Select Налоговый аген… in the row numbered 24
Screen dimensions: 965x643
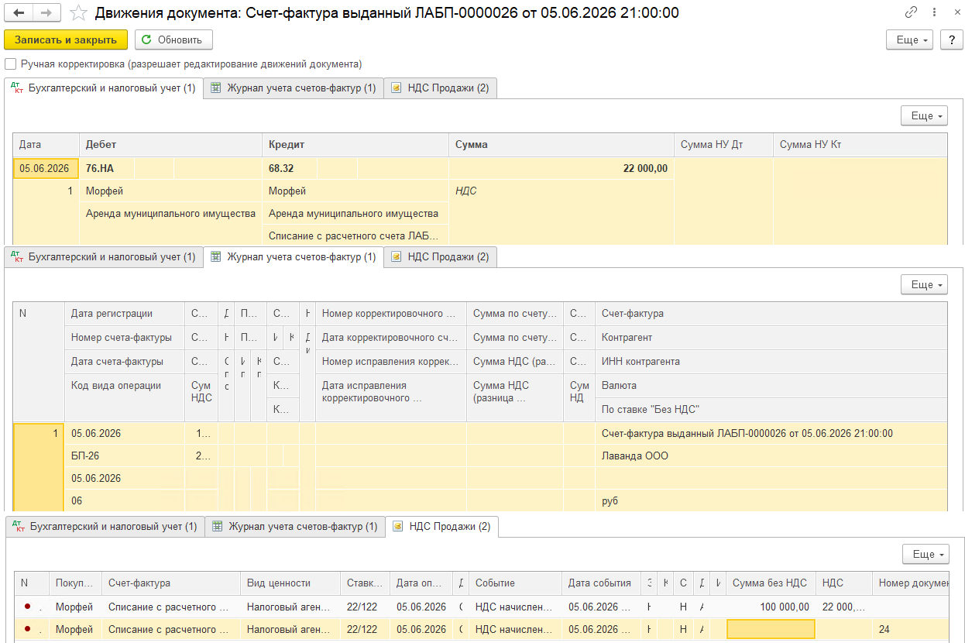click(290, 630)
